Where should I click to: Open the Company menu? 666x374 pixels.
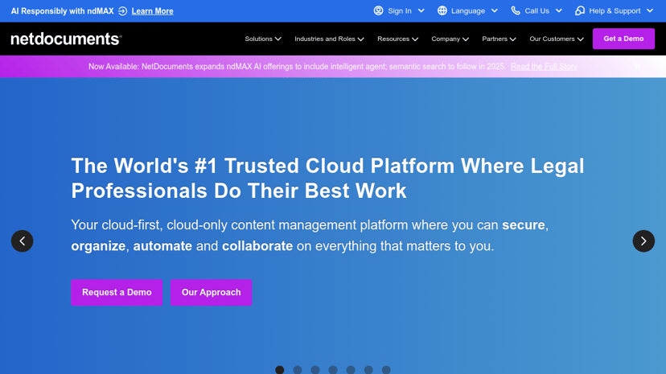tap(450, 39)
